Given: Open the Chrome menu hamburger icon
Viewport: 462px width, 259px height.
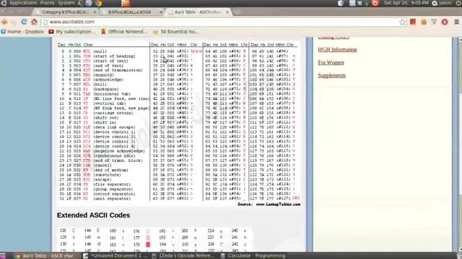Looking at the screenshot, I should coord(456,22).
